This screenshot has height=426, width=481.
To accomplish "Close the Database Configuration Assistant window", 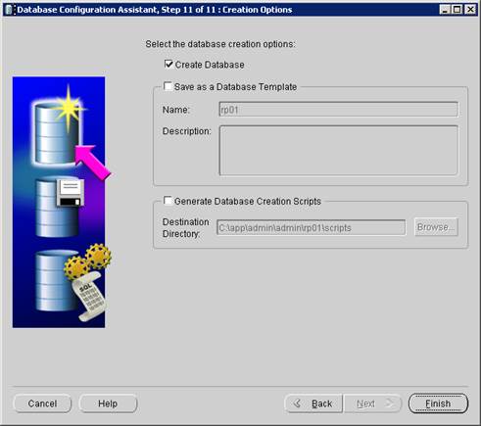I will (470, 10).
